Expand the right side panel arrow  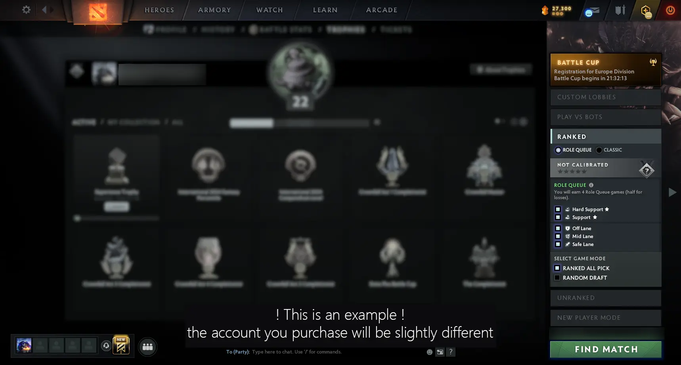(672, 192)
